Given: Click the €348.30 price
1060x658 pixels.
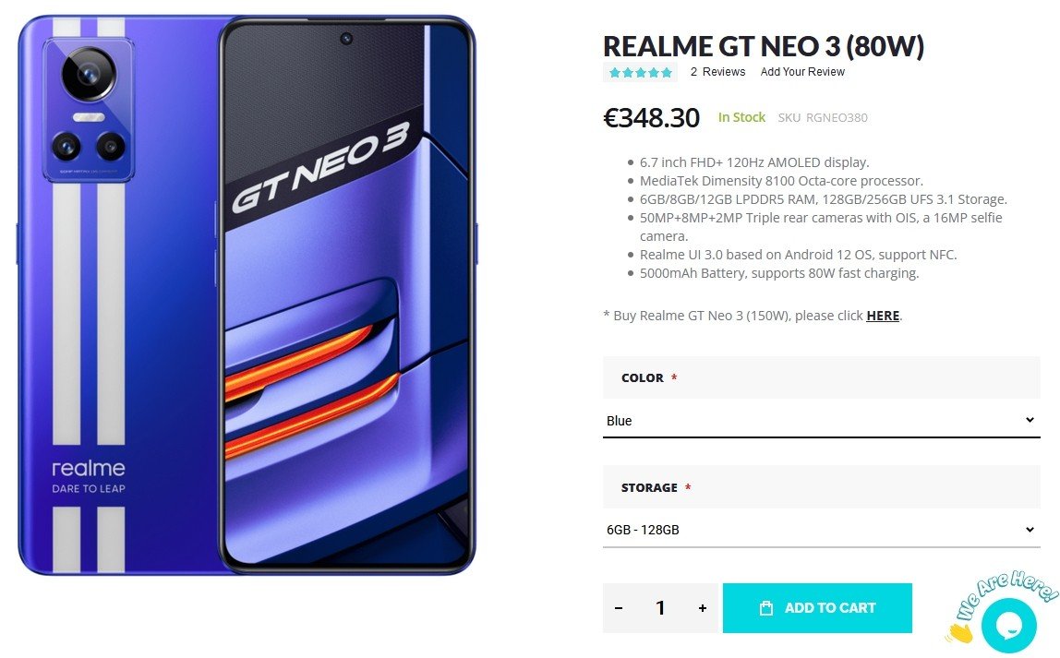Looking at the screenshot, I should [651, 118].
